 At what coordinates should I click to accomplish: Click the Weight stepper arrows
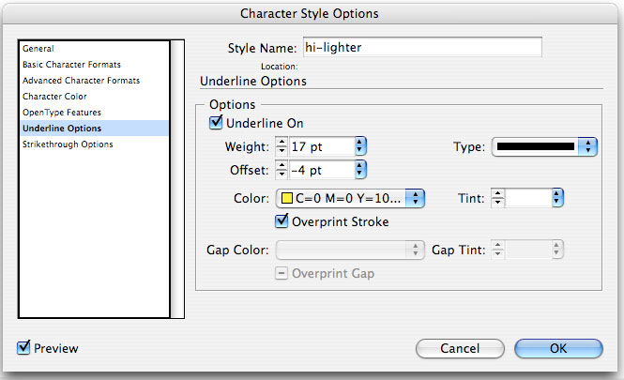pyautogui.click(x=282, y=146)
